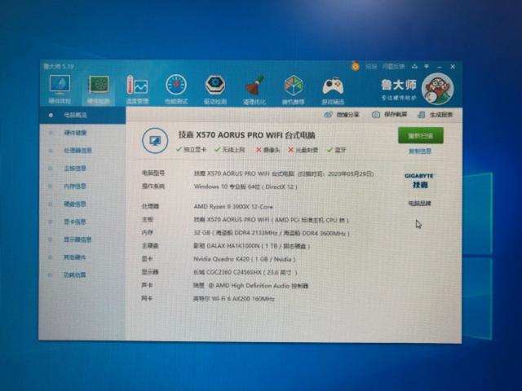This screenshot has height=391, width=522.
Task: Click 生成报表 generate report button
Action: click(436, 116)
